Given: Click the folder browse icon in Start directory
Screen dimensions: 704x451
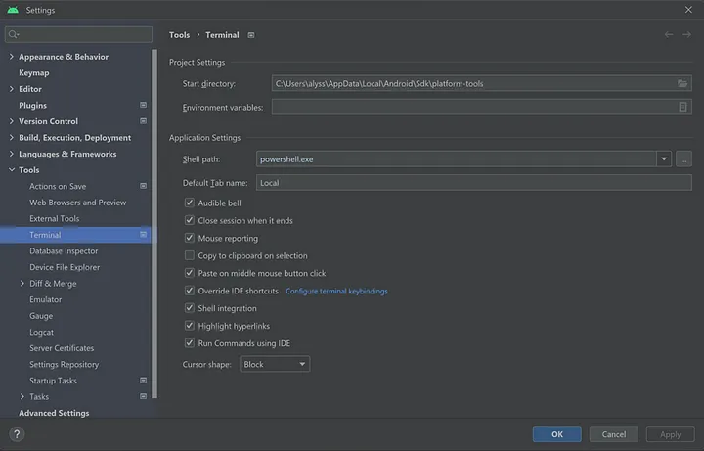Looking at the screenshot, I should pos(683,84).
